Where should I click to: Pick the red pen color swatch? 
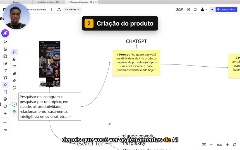click(x=15, y=104)
